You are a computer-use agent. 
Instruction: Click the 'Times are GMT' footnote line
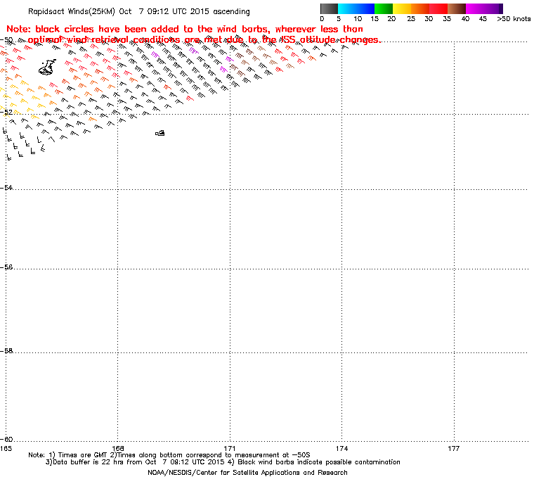point(169,455)
